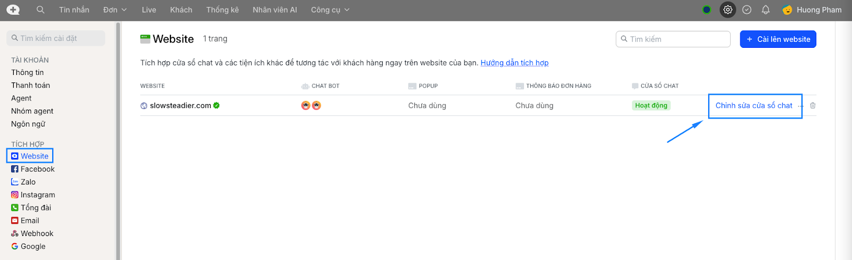The height and width of the screenshot is (260, 852).
Task: Click the Tìm kiếm cài đặt search field
Action: click(x=56, y=38)
